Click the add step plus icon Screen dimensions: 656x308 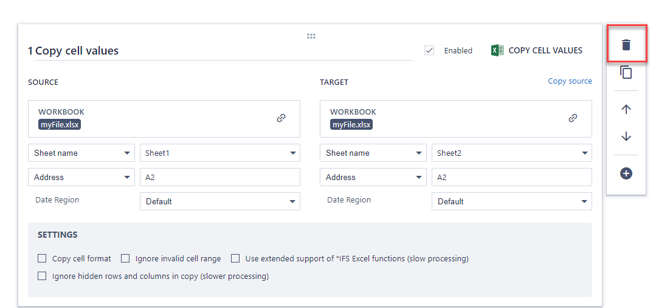coord(626,173)
